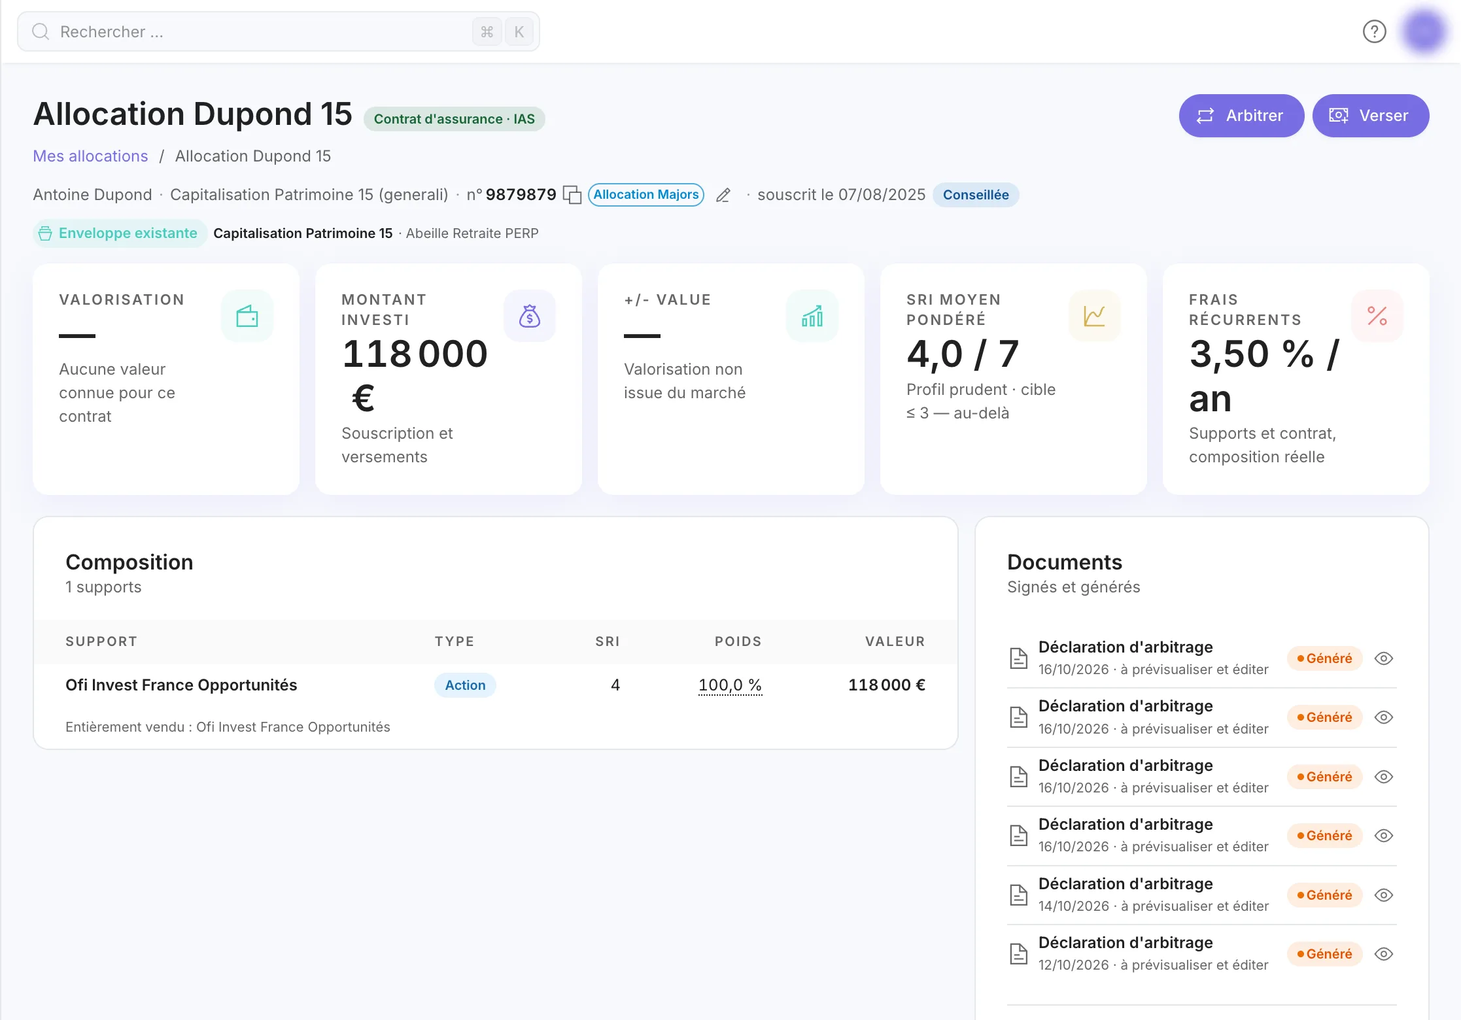The width and height of the screenshot is (1461, 1020).
Task: Click the TYPE column header
Action: click(x=455, y=641)
